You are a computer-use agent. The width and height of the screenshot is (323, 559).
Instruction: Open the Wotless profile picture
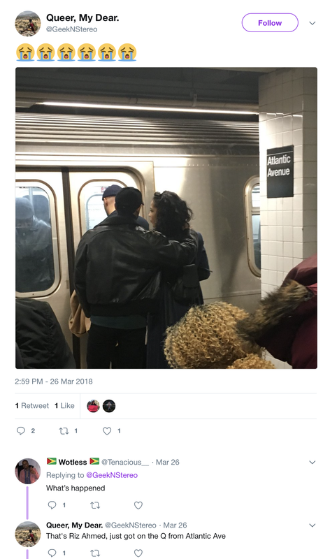coord(27,471)
